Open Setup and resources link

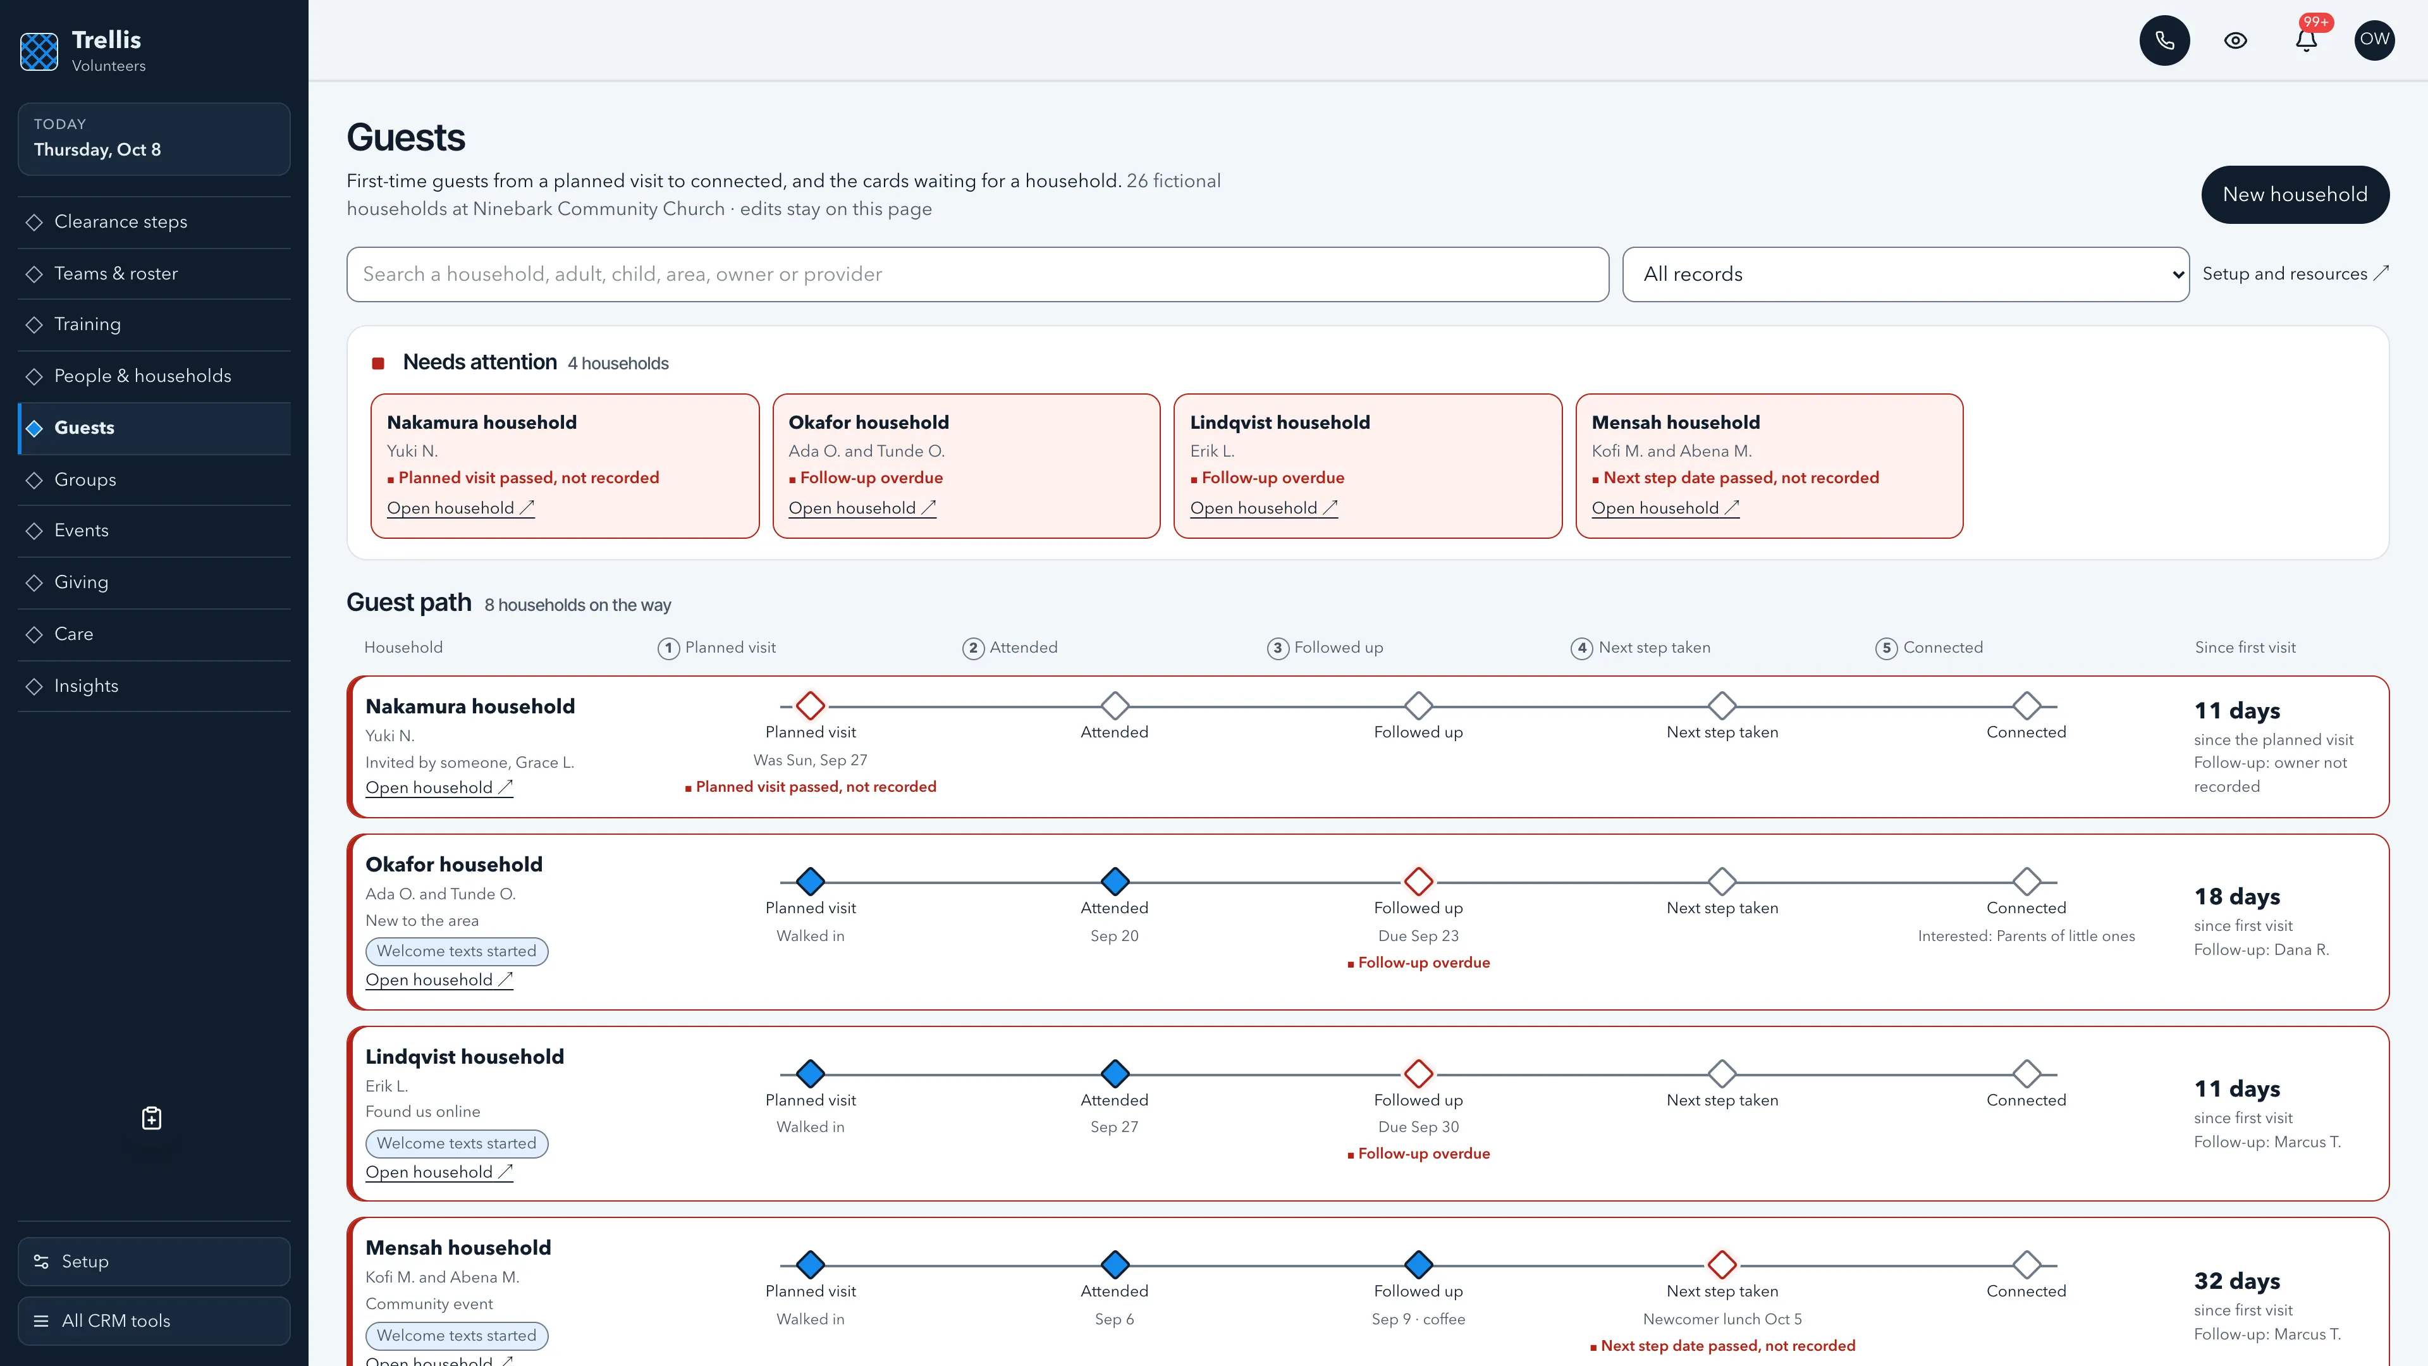coord(2295,273)
